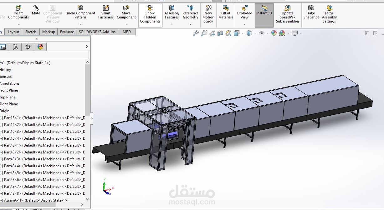Open Hide/Show Items dropdown arrow
The image size is (384, 210).
(x=267, y=33)
